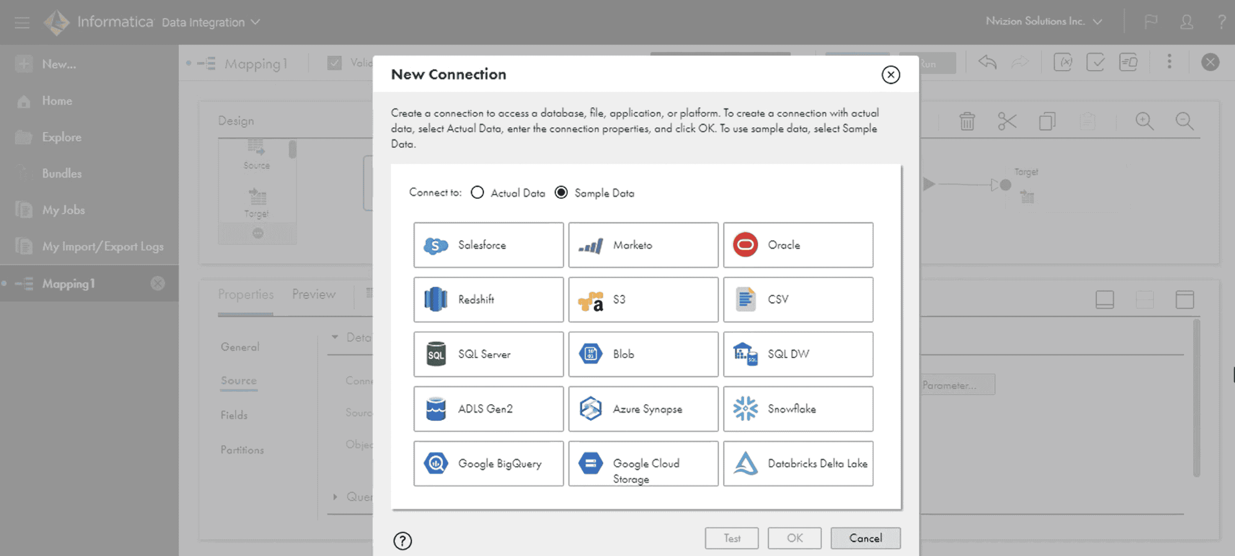Open the Partitions properties section
The image size is (1235, 556).
[242, 450]
